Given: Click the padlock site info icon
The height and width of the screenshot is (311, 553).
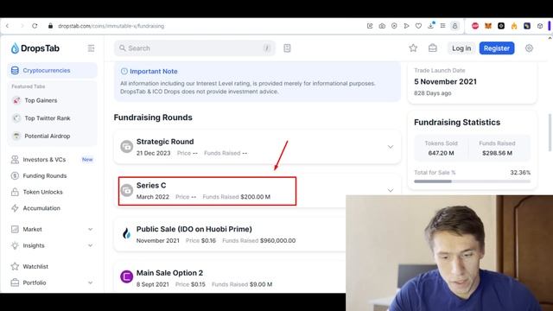Looking at the screenshot, I should coord(50,26).
